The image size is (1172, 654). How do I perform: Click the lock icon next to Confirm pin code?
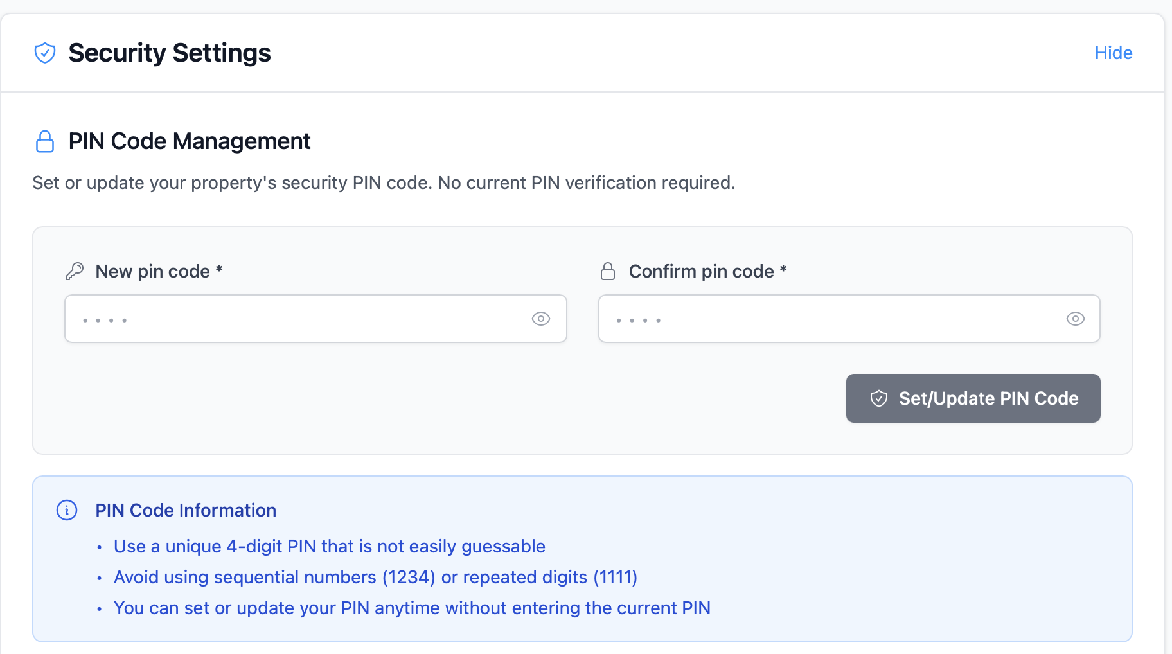coord(608,271)
